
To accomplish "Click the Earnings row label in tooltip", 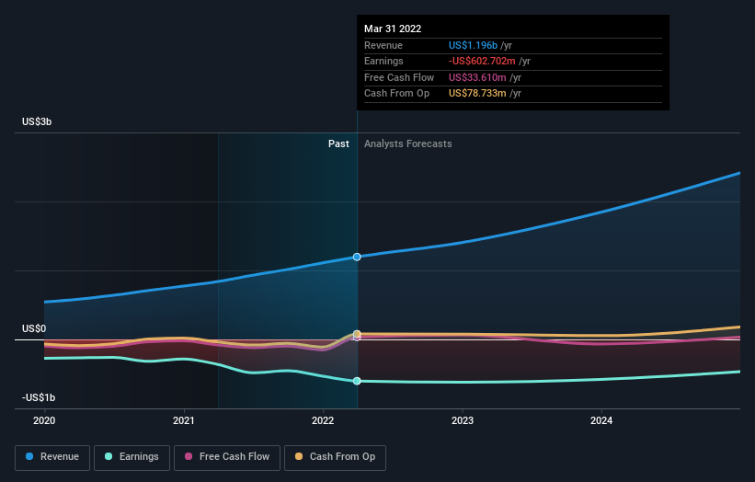I will coord(383,61).
